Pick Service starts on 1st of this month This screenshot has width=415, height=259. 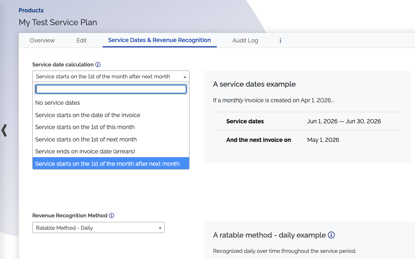[x=85, y=127]
